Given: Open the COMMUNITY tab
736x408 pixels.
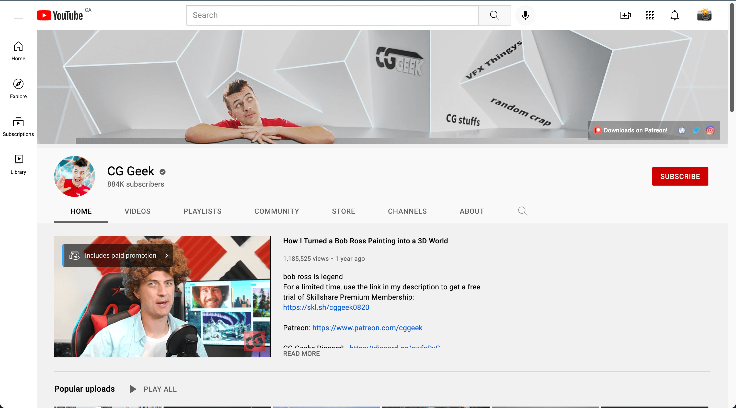Looking at the screenshot, I should click(x=277, y=211).
